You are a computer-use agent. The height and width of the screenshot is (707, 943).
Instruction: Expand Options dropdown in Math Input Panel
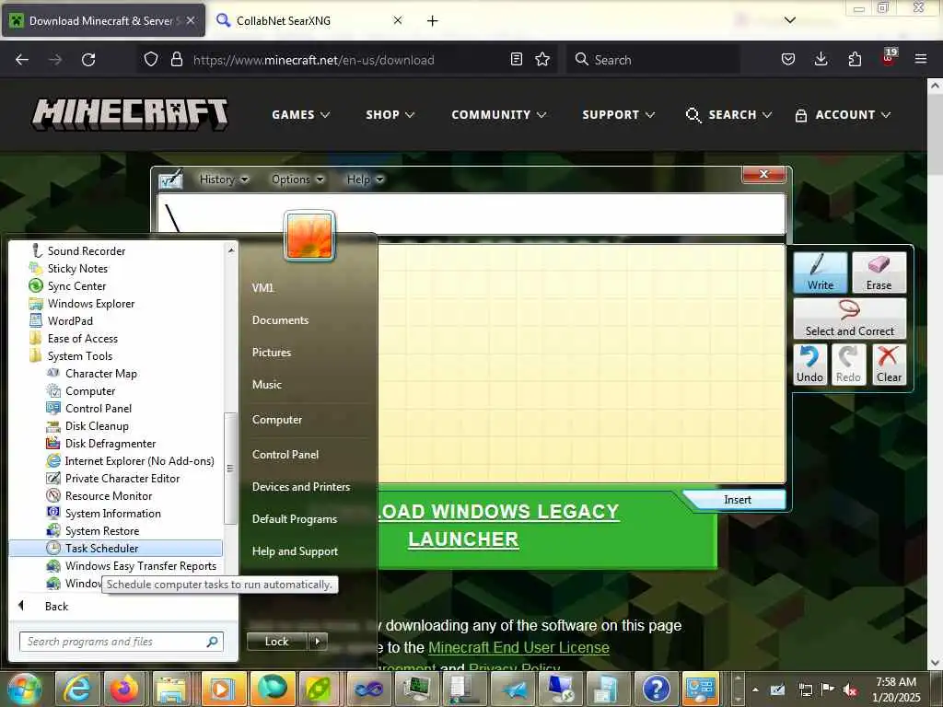297,180
